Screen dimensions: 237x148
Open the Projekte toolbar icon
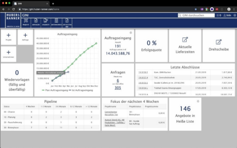click(26, 23)
